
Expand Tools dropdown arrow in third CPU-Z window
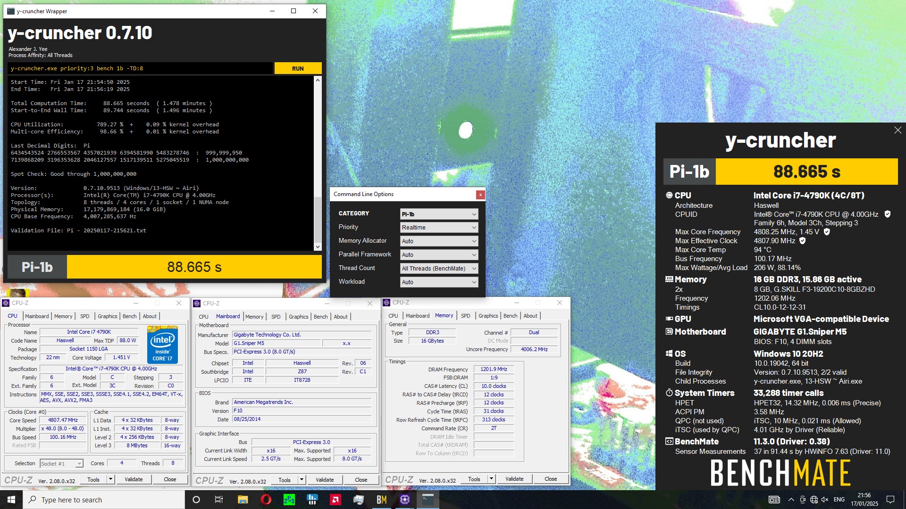[x=492, y=479]
